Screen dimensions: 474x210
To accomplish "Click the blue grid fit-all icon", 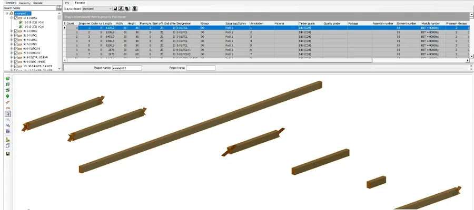I will coord(8,131).
